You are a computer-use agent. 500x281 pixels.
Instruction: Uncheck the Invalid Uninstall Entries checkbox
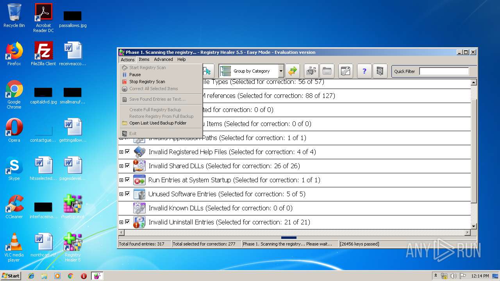pos(127,222)
